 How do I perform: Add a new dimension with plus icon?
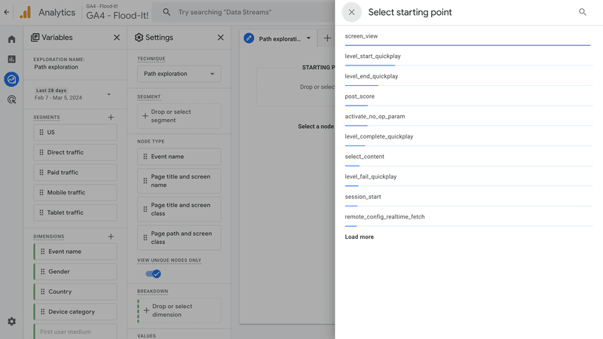111,237
